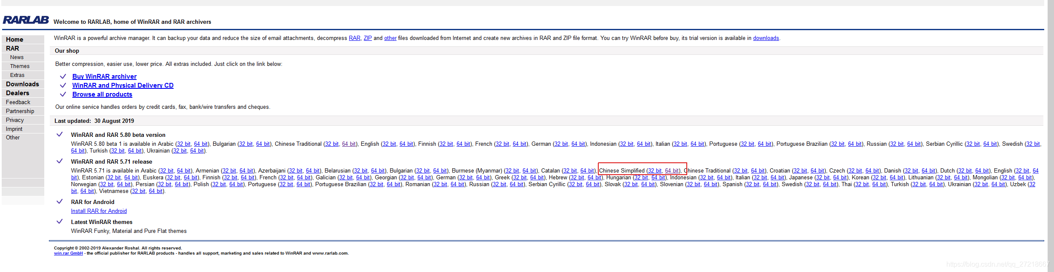The image size is (1054, 272).
Task: Open the Partnership sidebar page
Action: [x=20, y=111]
